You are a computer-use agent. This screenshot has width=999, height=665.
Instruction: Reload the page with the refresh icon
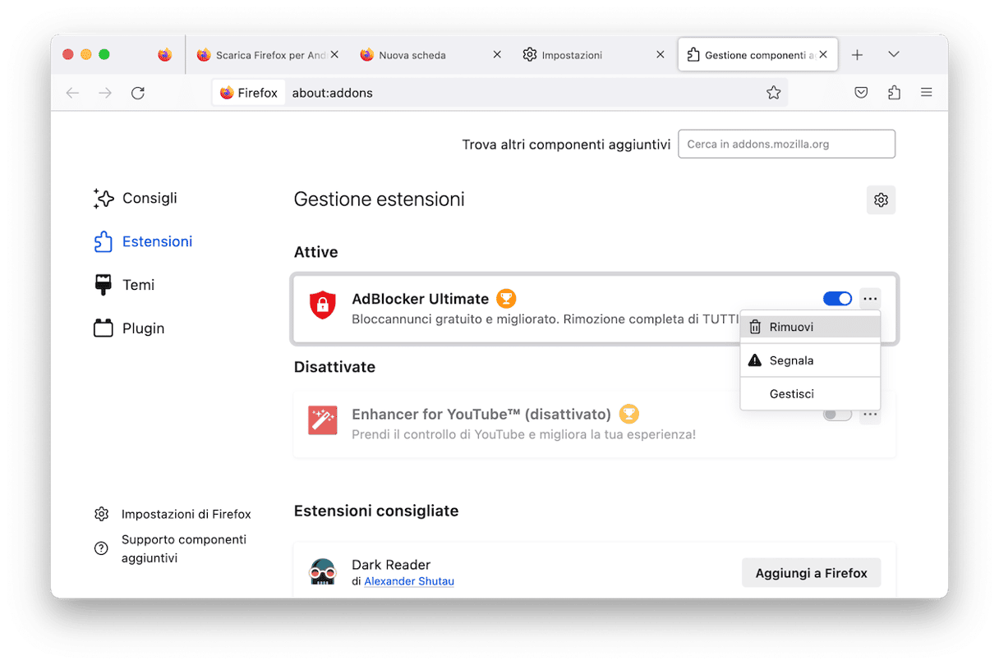coord(138,93)
